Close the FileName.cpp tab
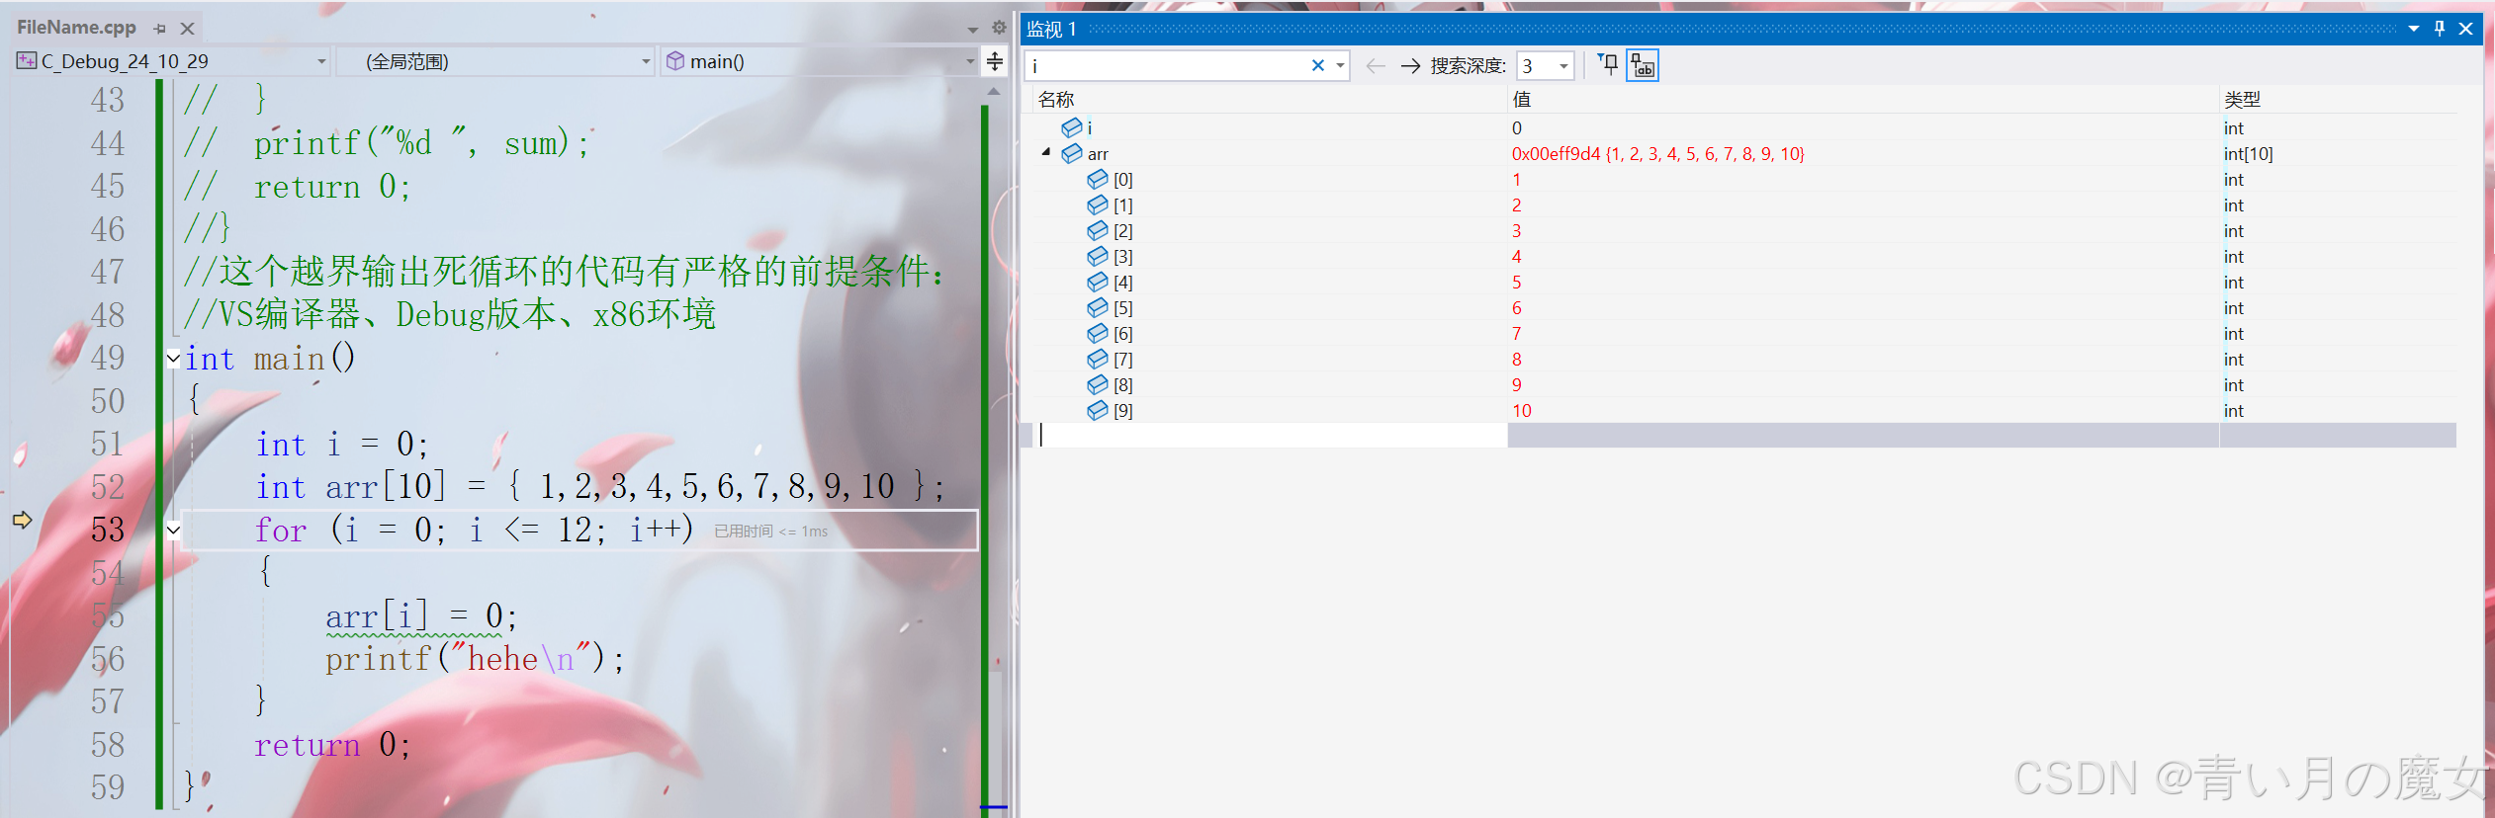 187,29
